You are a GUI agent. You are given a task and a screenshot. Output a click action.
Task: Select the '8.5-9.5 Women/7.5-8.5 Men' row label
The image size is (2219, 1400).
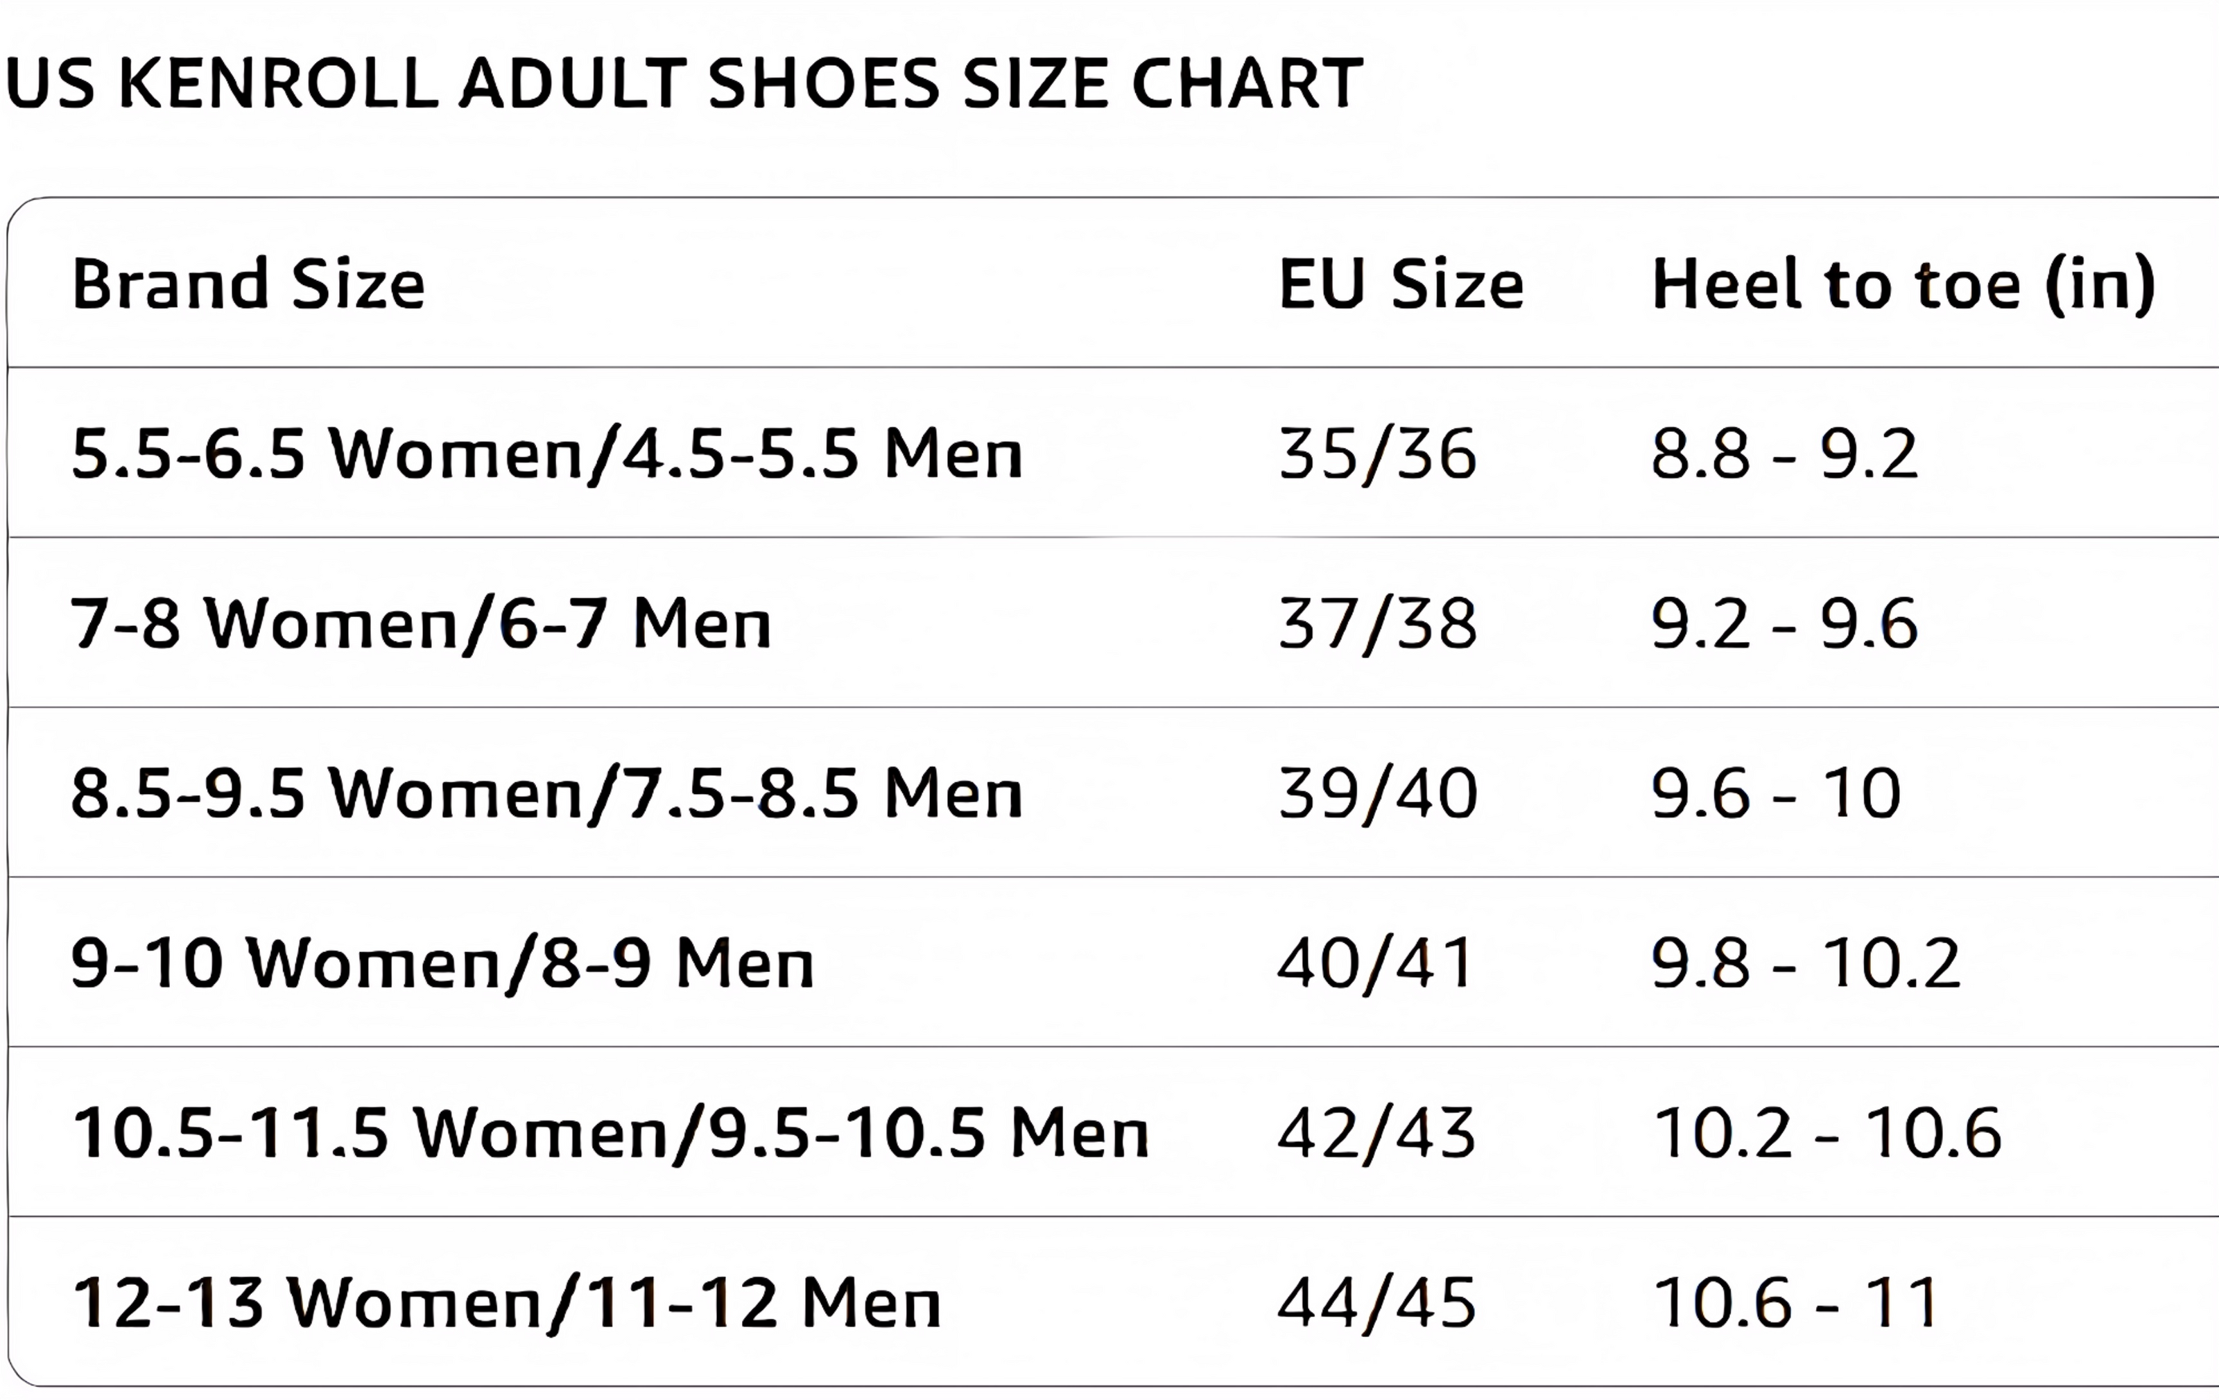[547, 793]
